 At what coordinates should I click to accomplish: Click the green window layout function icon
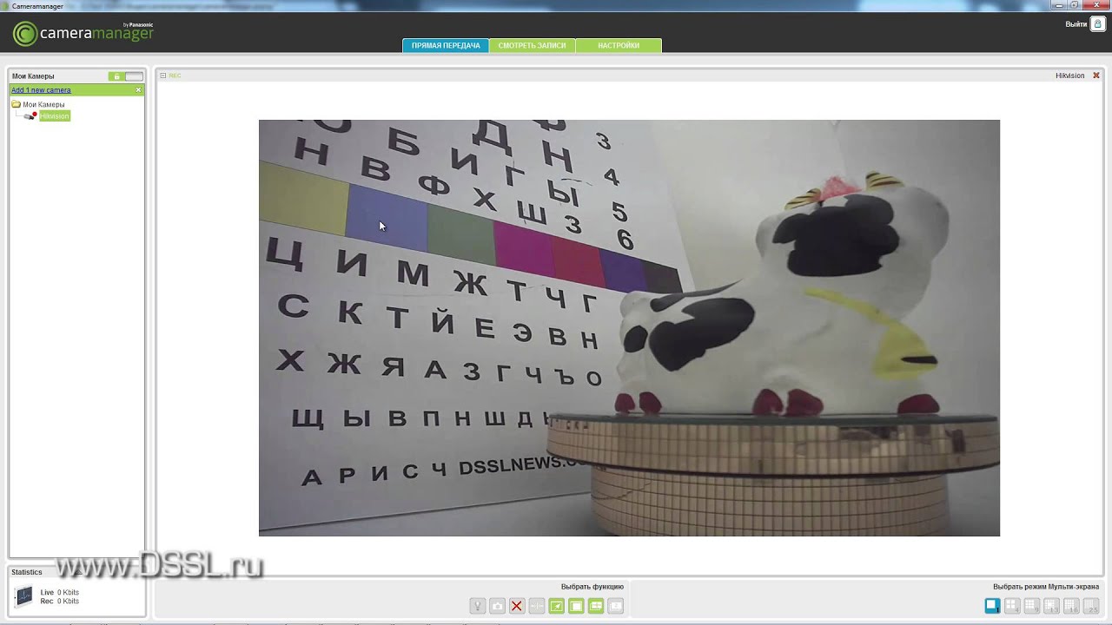pos(596,606)
